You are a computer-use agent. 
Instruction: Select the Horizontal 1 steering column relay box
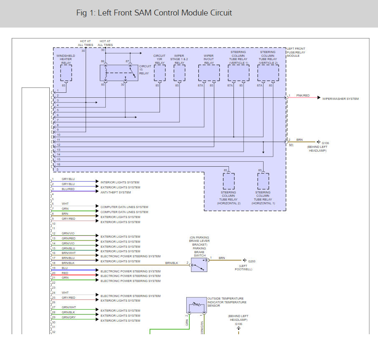[263, 181]
